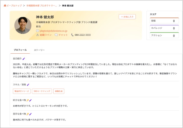Screen dimensions: 183x128
Task: Click the スキル/資格 section label
Action: point(19,84)
